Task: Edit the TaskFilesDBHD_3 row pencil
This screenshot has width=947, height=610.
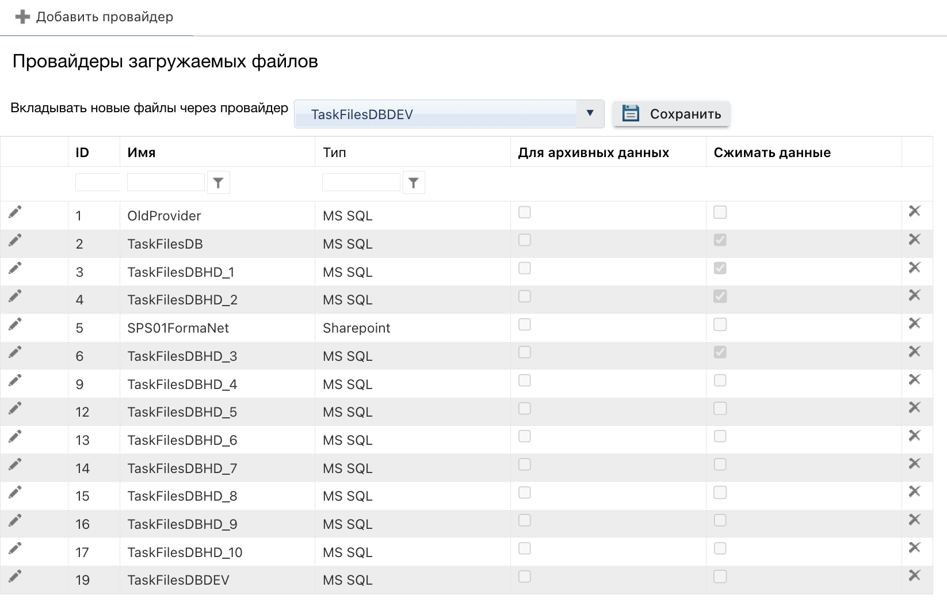Action: tap(15, 352)
